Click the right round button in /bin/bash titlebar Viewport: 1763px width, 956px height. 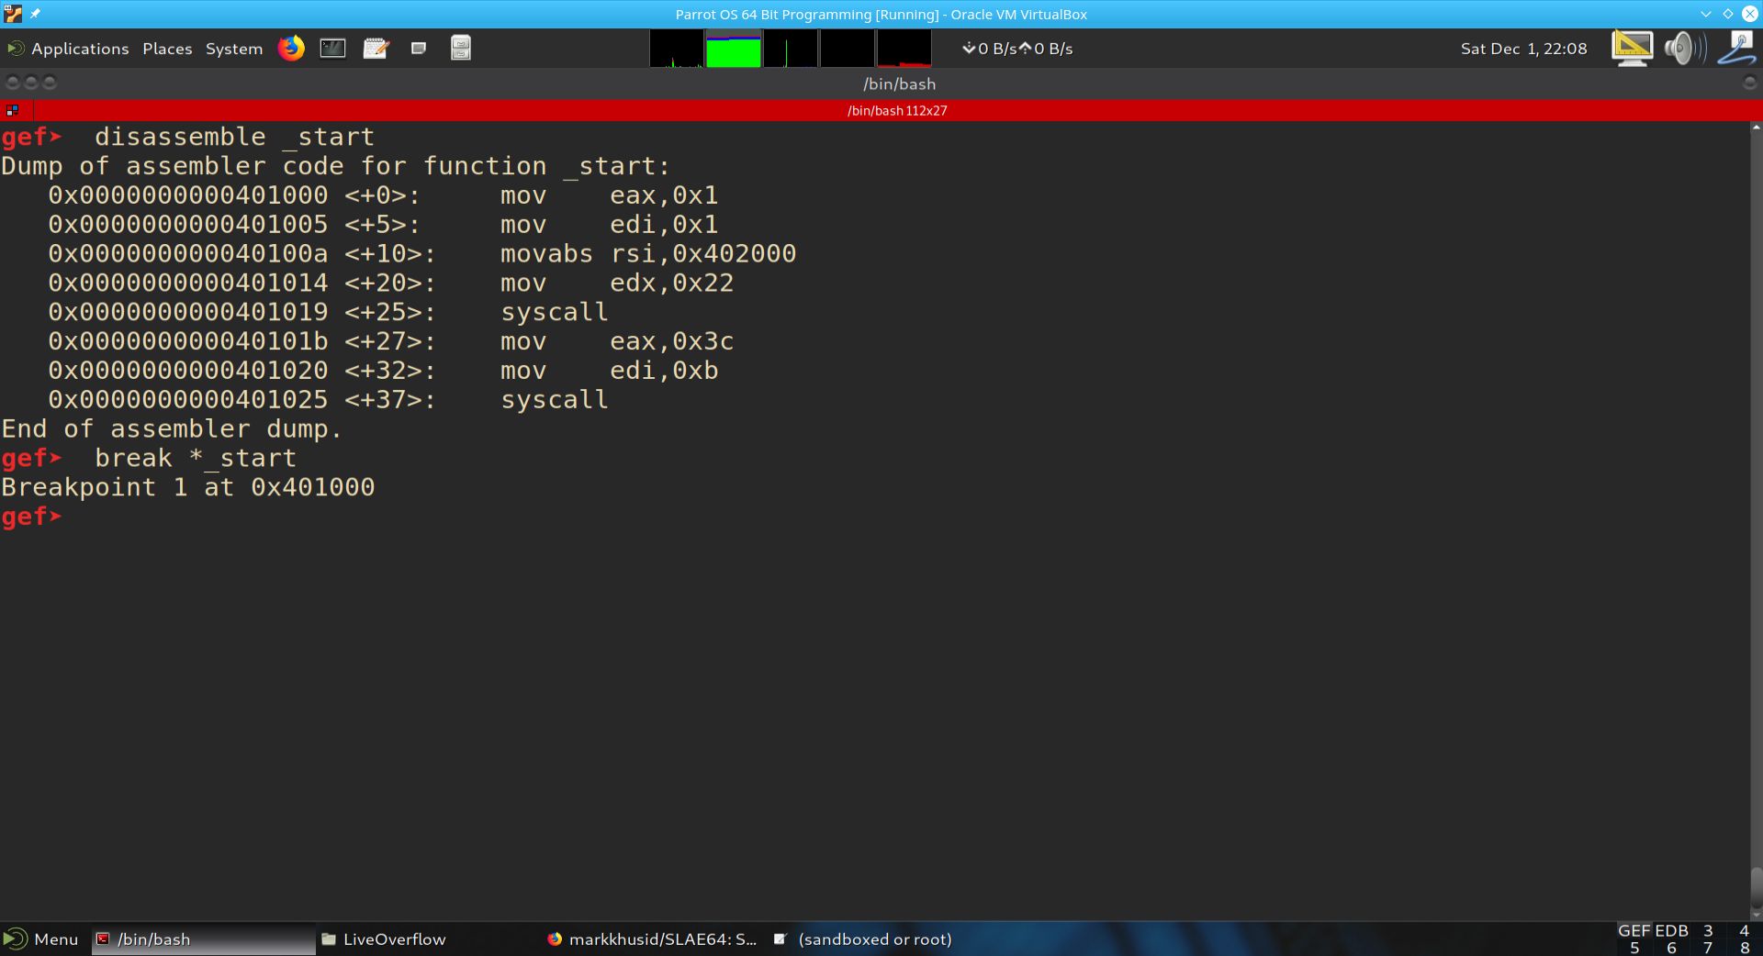click(1750, 83)
